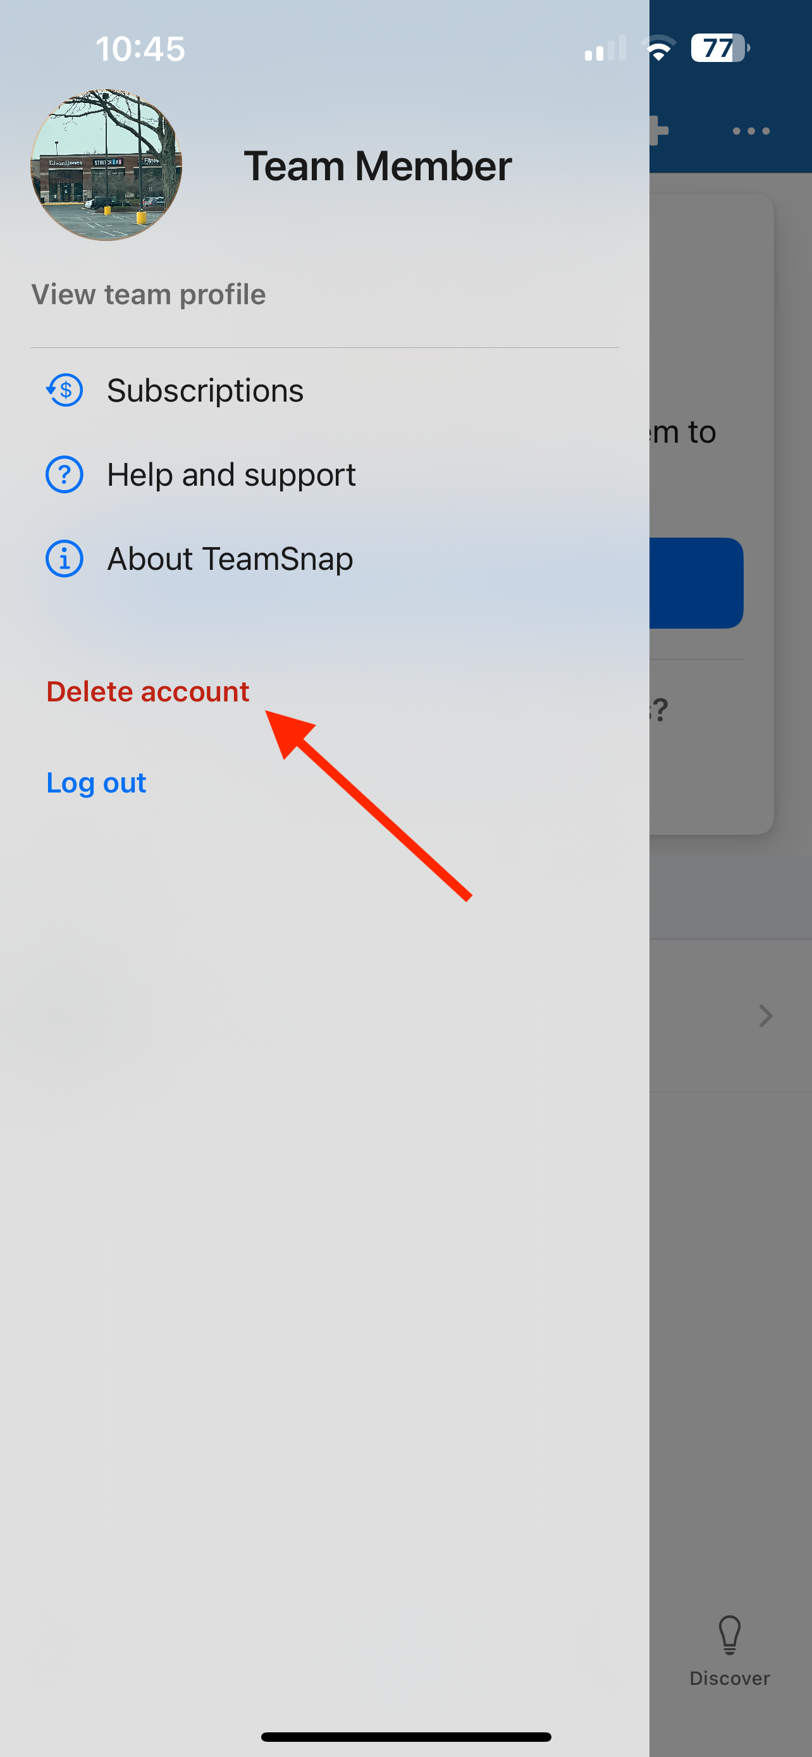Tap the Team Member name heading
The height and width of the screenshot is (1757, 812).
378,166
